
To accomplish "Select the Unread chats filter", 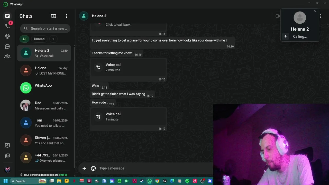I will (x=39, y=39).
